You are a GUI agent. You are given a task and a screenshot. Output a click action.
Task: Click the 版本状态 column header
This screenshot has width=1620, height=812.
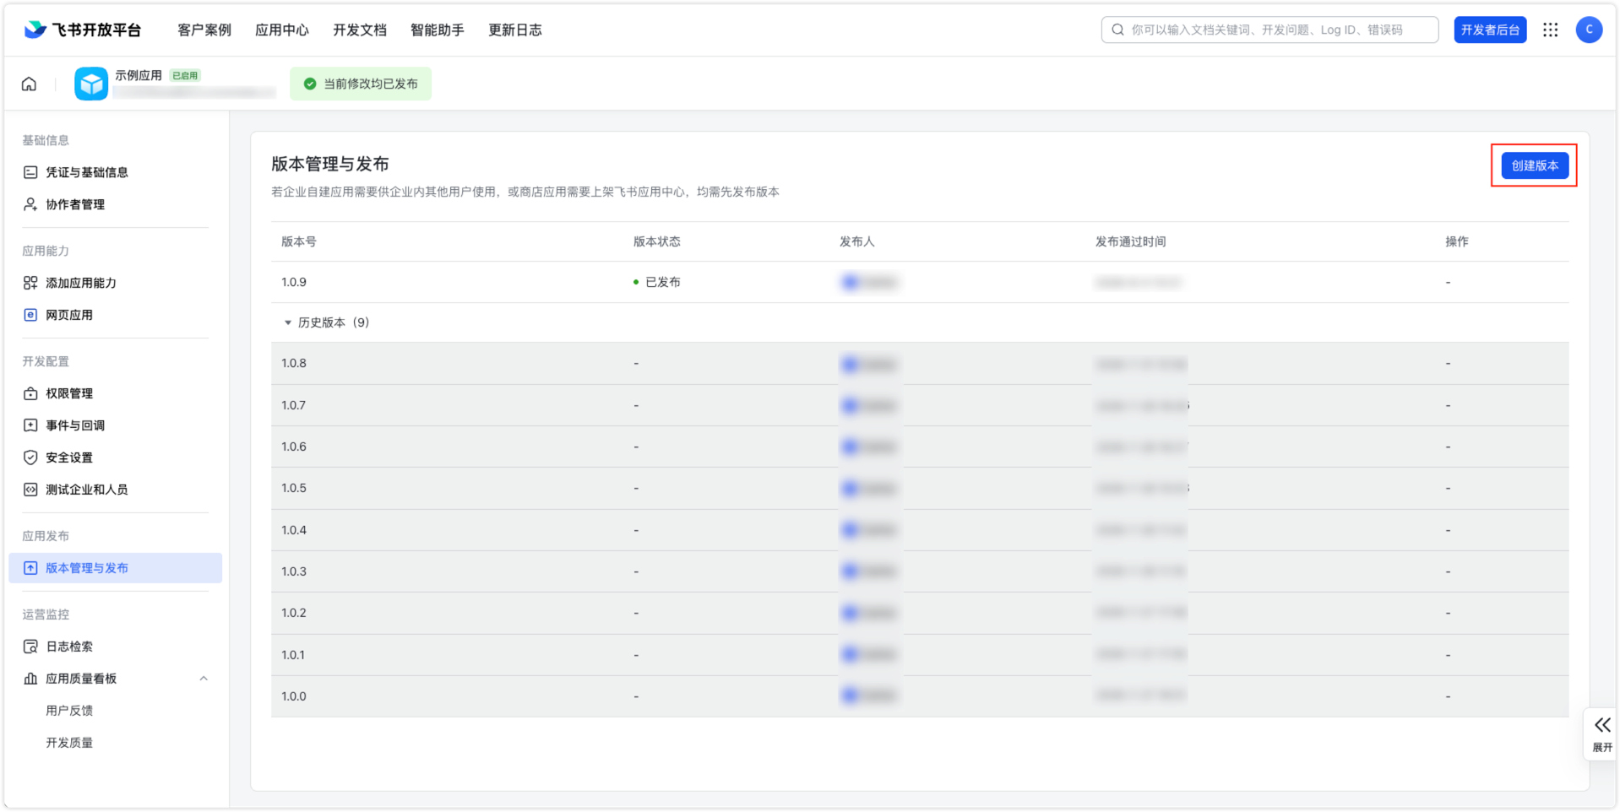click(657, 241)
